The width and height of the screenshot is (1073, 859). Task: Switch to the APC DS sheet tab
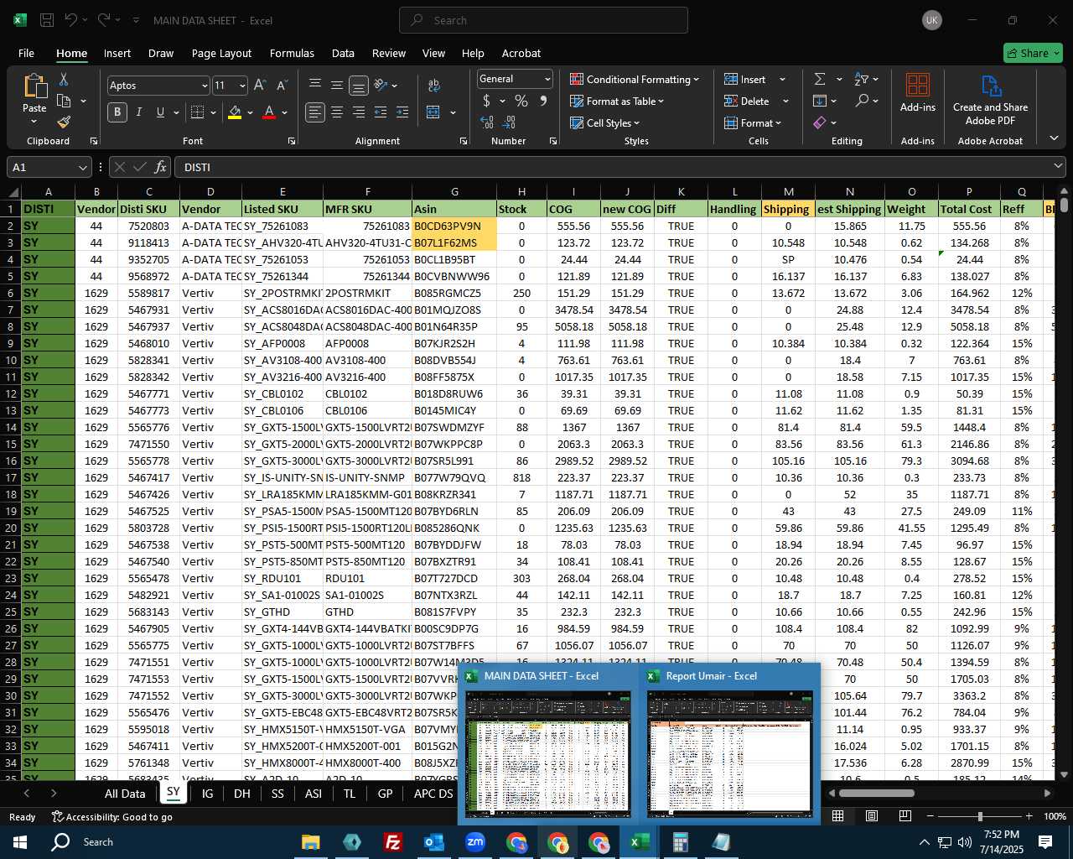tap(433, 794)
